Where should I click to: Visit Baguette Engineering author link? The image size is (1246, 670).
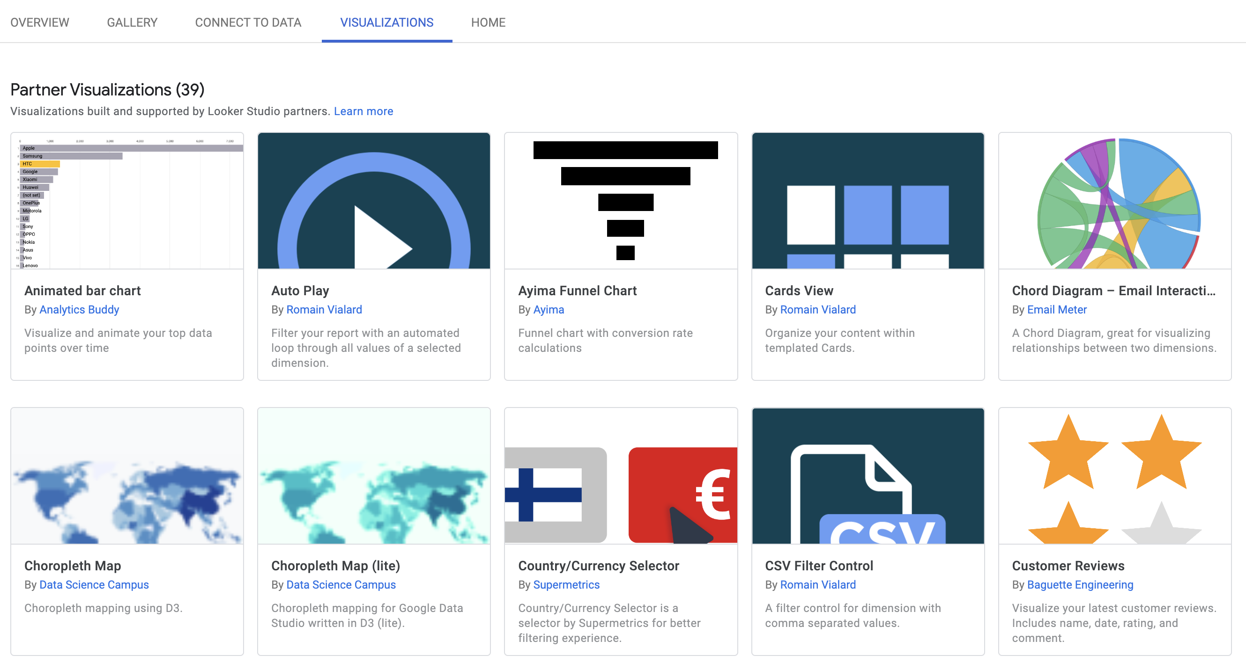point(1080,584)
